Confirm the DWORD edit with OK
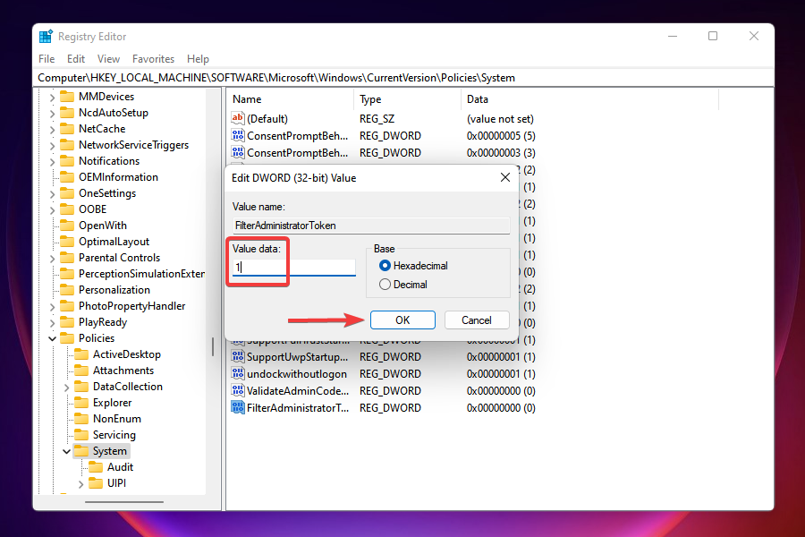This screenshot has height=537, width=805. coord(402,320)
